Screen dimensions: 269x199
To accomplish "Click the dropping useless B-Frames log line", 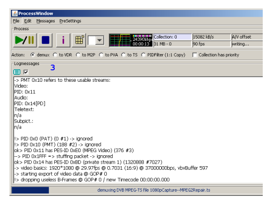I will (92, 180).
